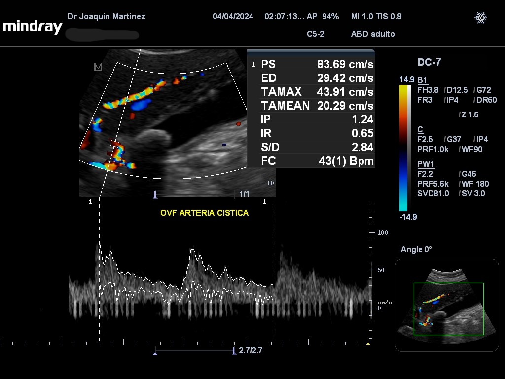Select the ED 29.42 cm/s row
The height and width of the screenshot is (379, 505).
click(317, 78)
